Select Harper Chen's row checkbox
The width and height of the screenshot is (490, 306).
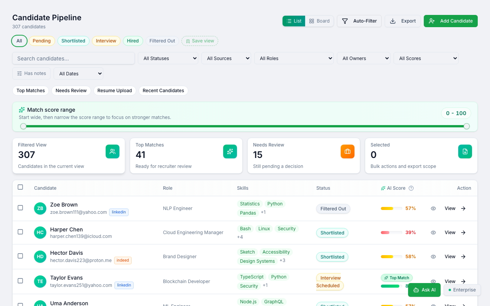(x=20, y=232)
